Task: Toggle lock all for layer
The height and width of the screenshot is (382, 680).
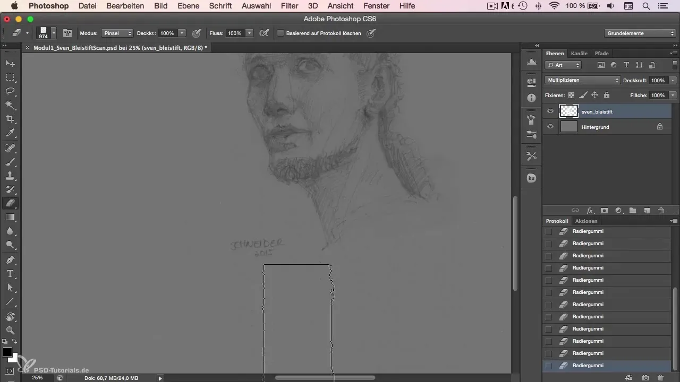Action: [x=606, y=95]
